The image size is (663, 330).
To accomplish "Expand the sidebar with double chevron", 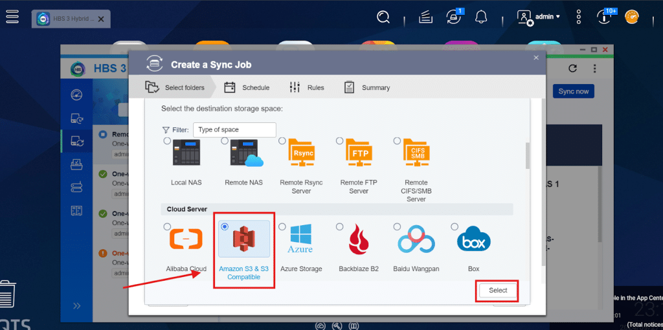I will 76,305.
